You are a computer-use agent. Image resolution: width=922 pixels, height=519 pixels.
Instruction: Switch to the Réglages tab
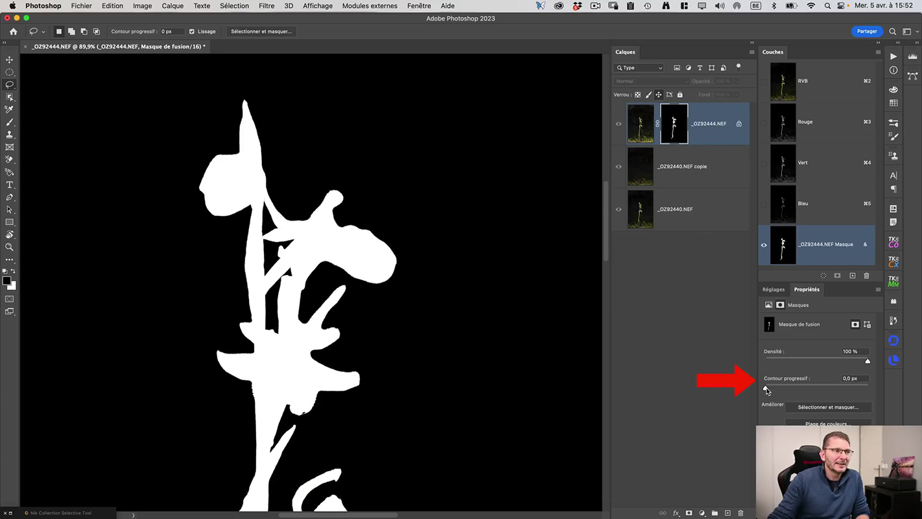click(773, 289)
